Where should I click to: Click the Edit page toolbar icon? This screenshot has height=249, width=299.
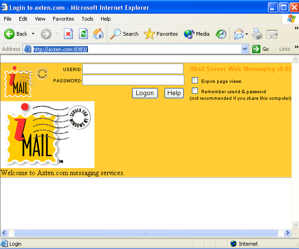pyautogui.click(x=272, y=34)
